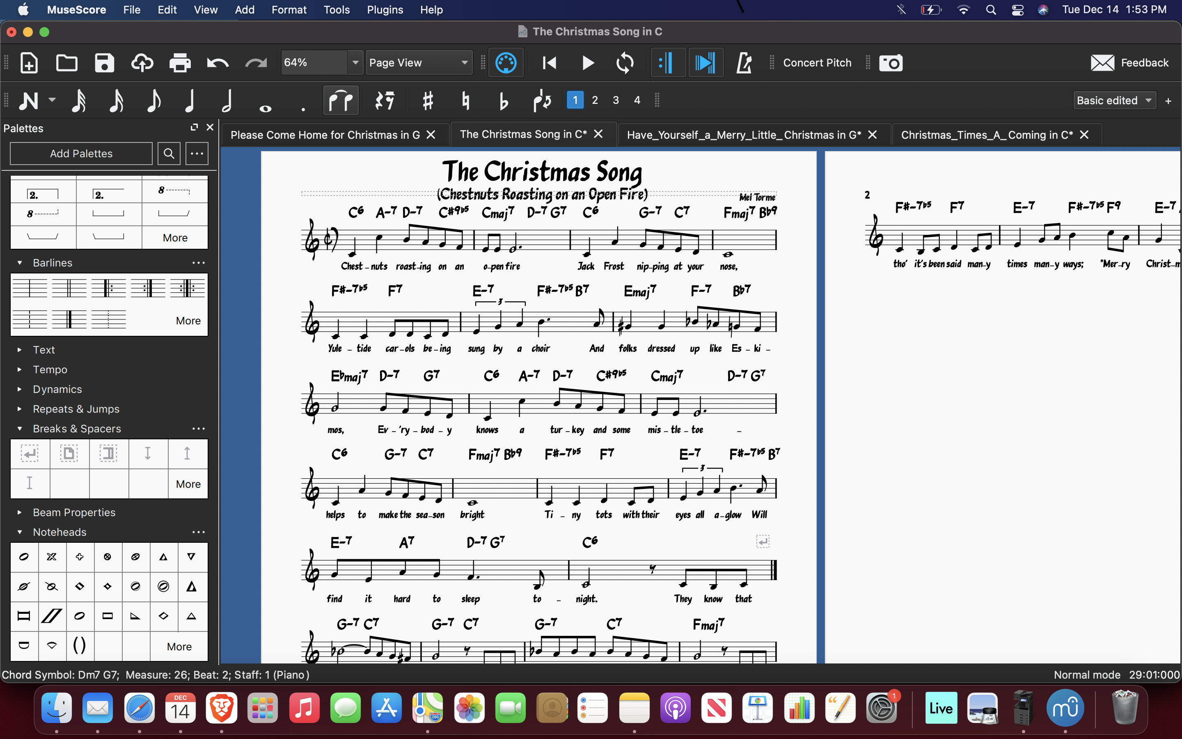Screen dimensions: 1182x739
Task: Print the score with printer icon
Action: 180,63
